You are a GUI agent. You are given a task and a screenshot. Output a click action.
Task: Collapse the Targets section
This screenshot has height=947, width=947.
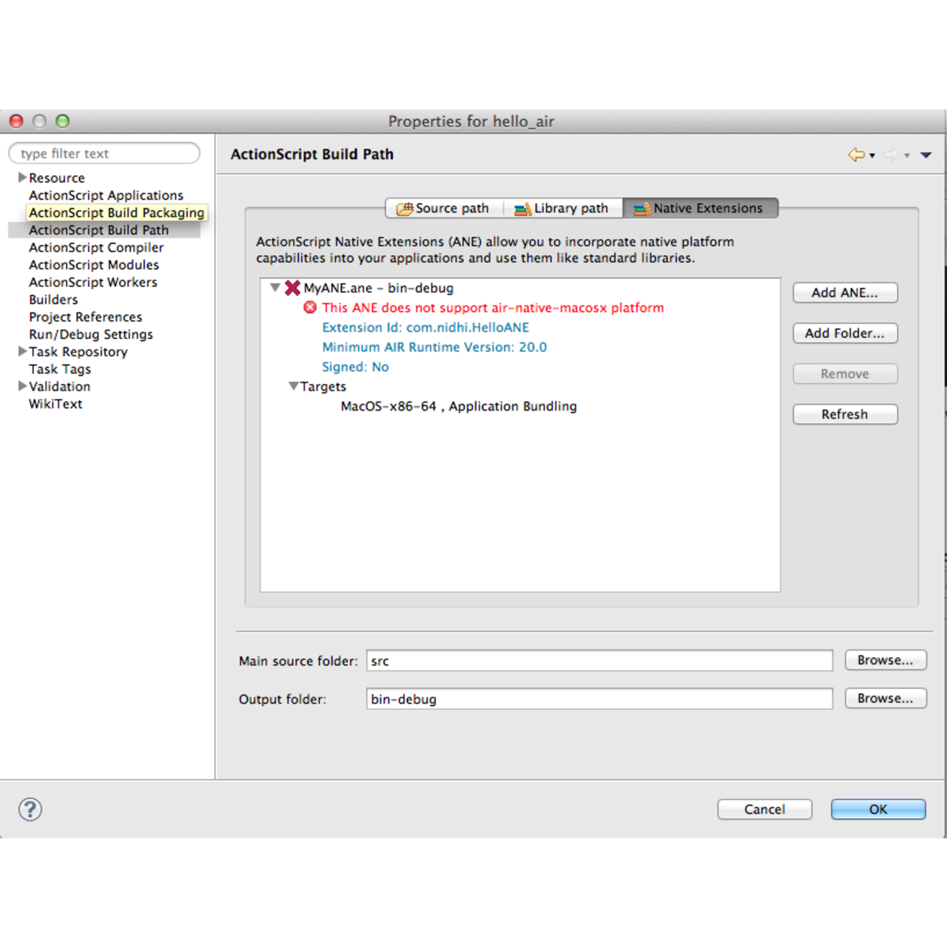[293, 386]
